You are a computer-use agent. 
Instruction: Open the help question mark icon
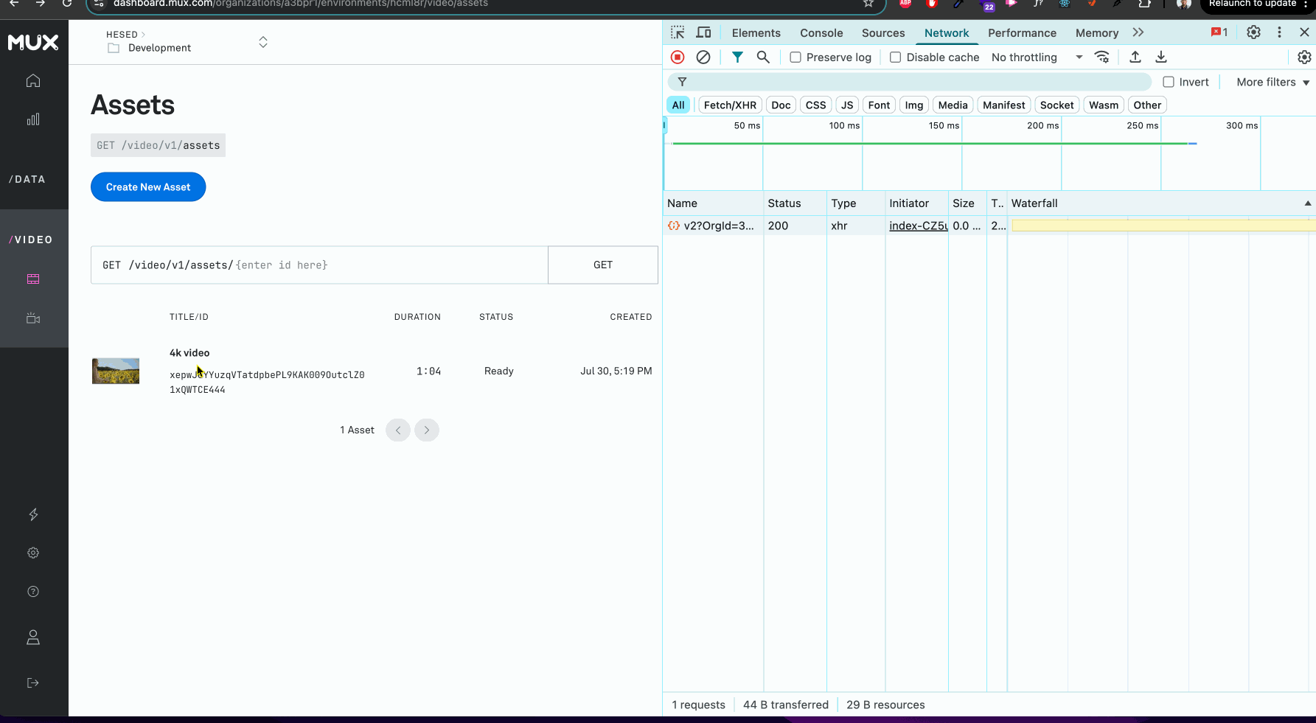click(33, 592)
